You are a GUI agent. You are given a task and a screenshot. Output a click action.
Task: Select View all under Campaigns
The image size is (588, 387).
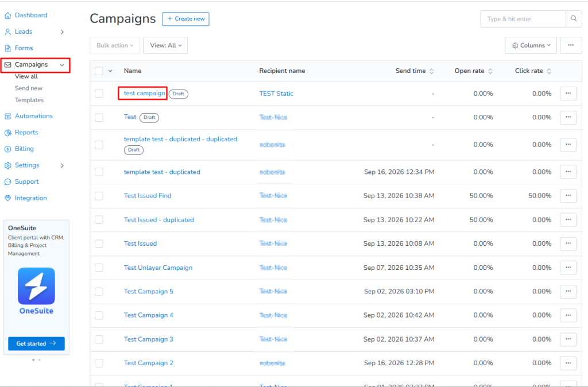click(26, 76)
